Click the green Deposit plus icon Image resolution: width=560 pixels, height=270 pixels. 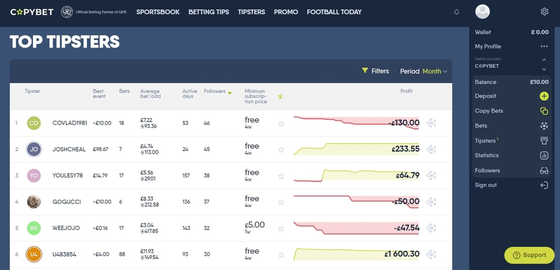tap(544, 96)
